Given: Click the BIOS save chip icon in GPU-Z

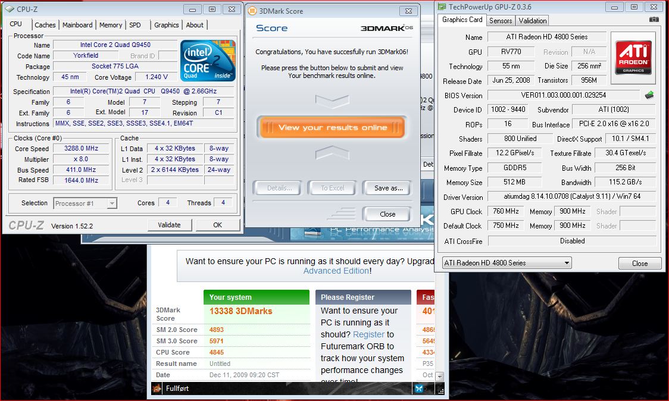Looking at the screenshot, I should click(x=649, y=95).
